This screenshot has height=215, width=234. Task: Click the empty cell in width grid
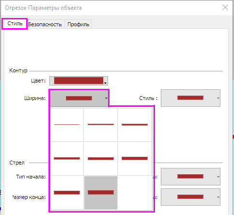click(x=135, y=193)
